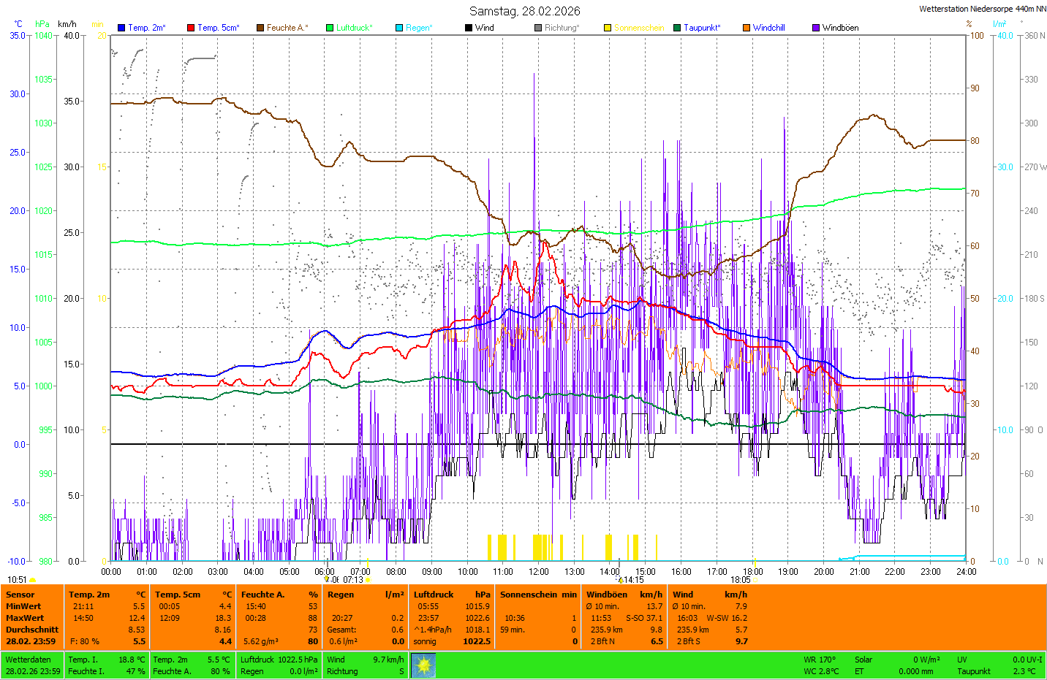This screenshot has width=1047, height=680.
Task: Click the sunny weather condition icon
Action: (423, 665)
